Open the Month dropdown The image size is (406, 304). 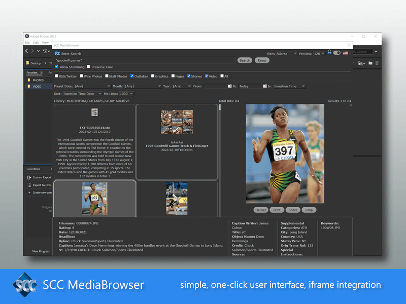click(x=143, y=86)
